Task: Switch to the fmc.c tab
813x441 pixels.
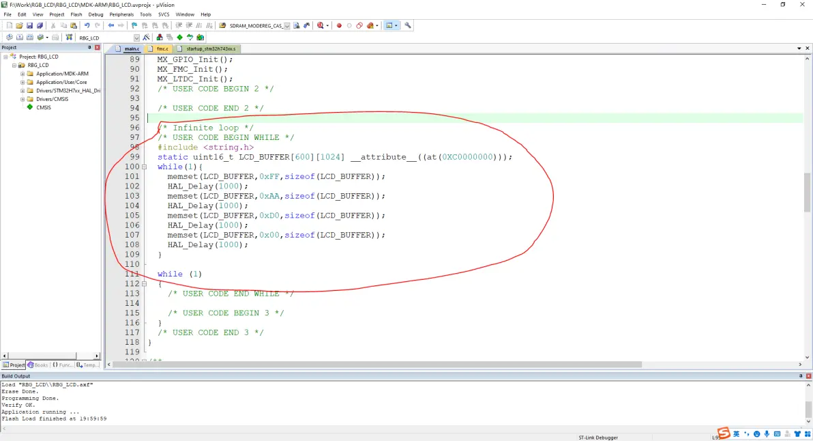Action: (162, 49)
